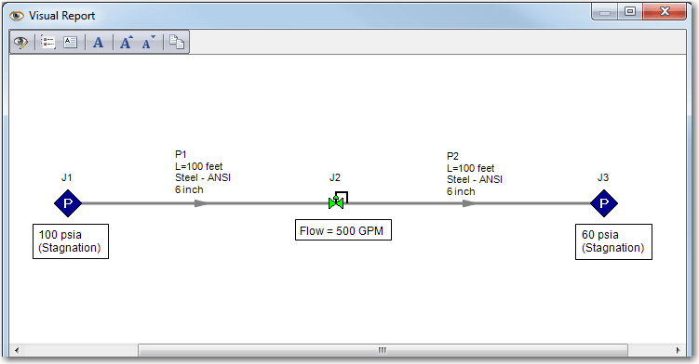Select the J3 pressure junction diamond
The image size is (699, 364).
(604, 203)
